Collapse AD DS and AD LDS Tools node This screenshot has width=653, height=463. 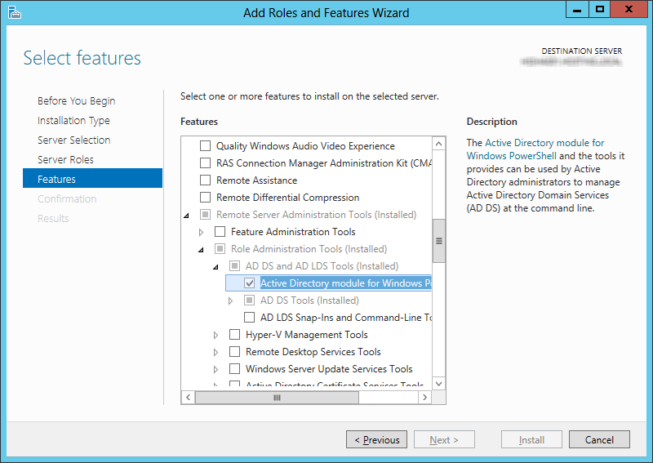click(215, 267)
